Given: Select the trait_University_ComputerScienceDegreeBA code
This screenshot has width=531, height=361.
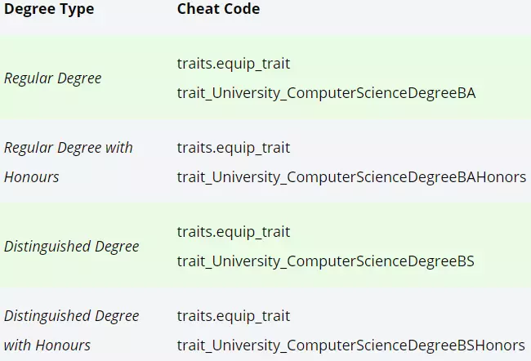Looking at the screenshot, I should [x=326, y=93].
